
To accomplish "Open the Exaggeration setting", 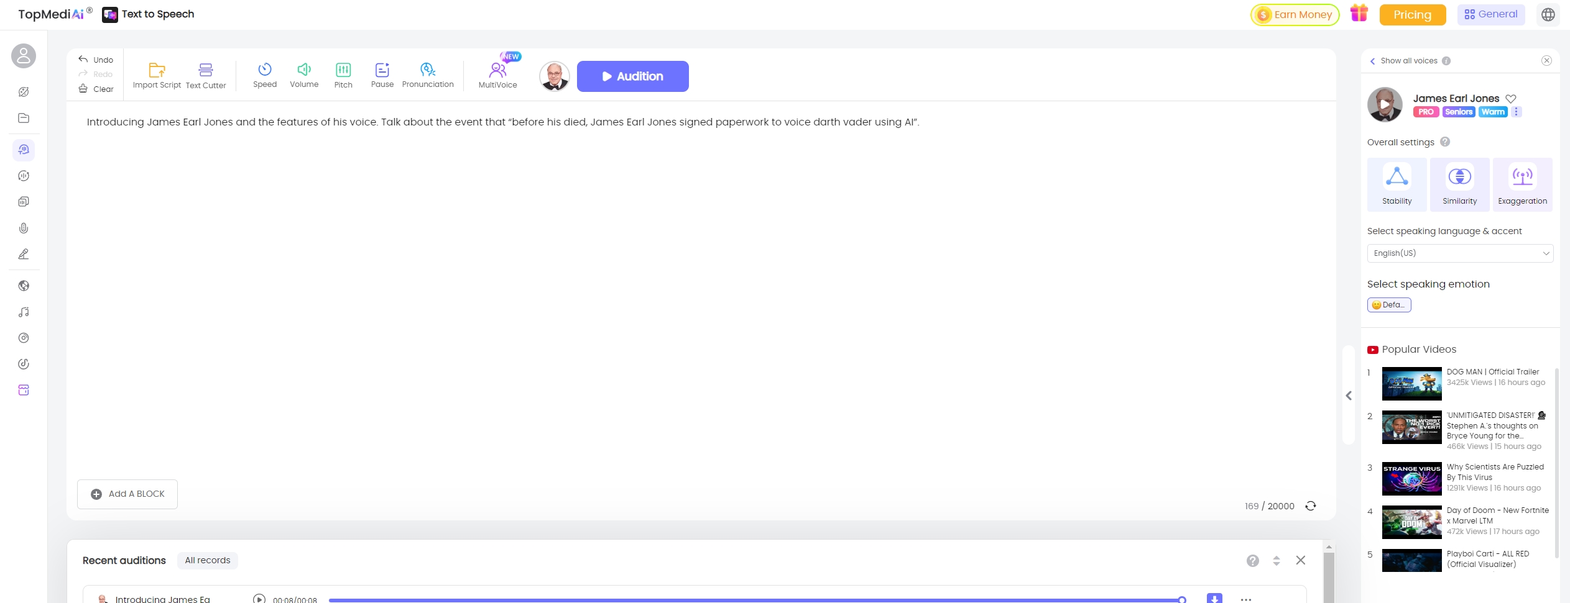I will 1523,184.
